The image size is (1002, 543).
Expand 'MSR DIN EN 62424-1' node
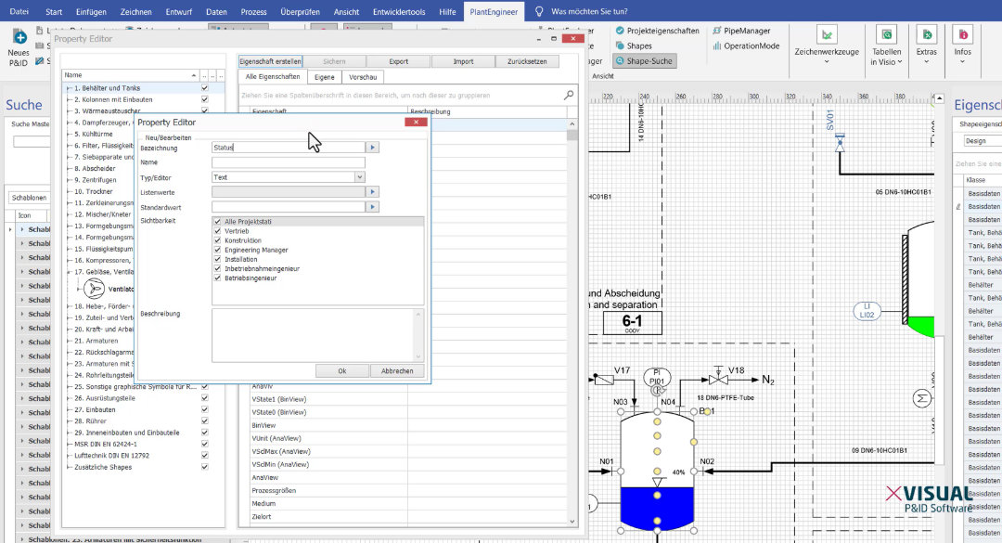click(69, 444)
